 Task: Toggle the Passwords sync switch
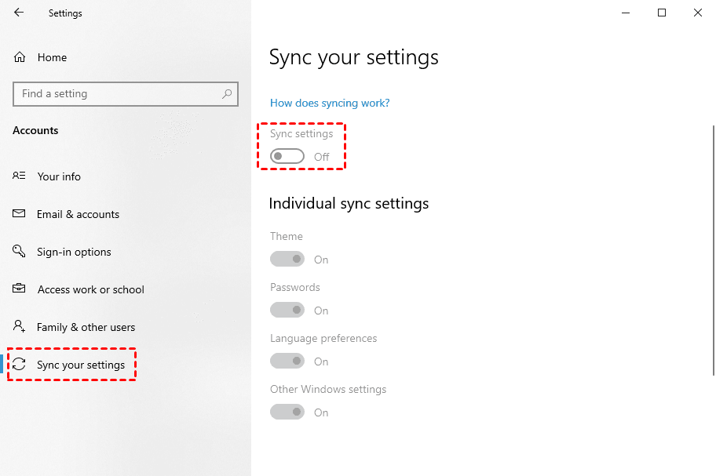coord(287,311)
